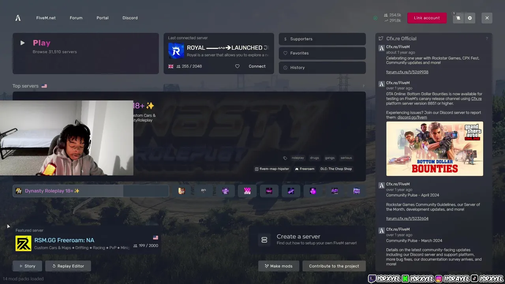This screenshot has height=284, width=505.
Task: Open the Replay Editor
Action: pos(68,266)
